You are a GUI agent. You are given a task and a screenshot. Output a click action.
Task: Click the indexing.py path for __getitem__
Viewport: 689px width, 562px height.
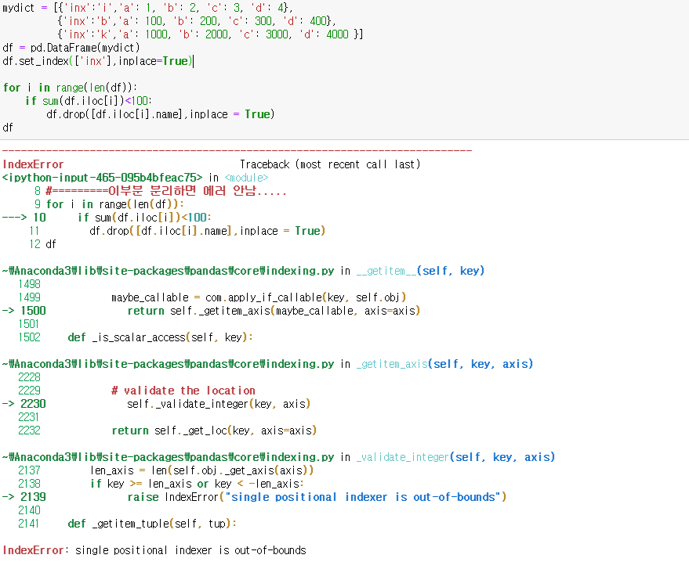click(169, 271)
